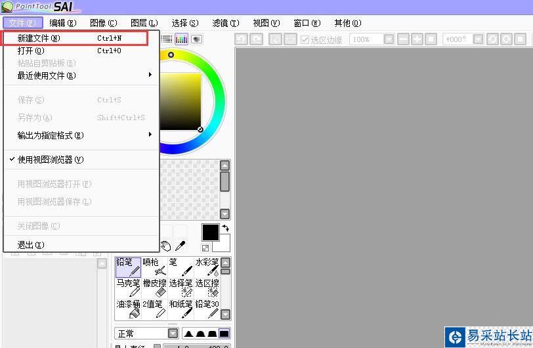Open the 视图 menu

[x=266, y=23]
